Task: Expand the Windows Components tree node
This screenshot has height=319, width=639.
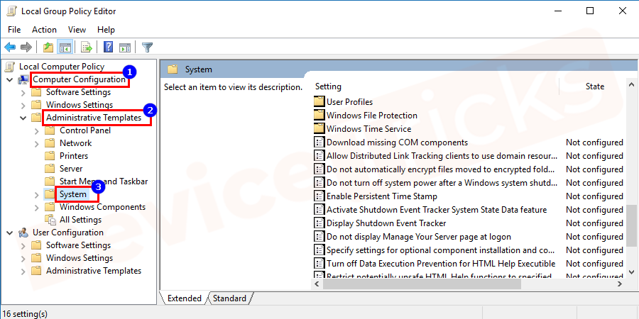Action: (x=37, y=207)
